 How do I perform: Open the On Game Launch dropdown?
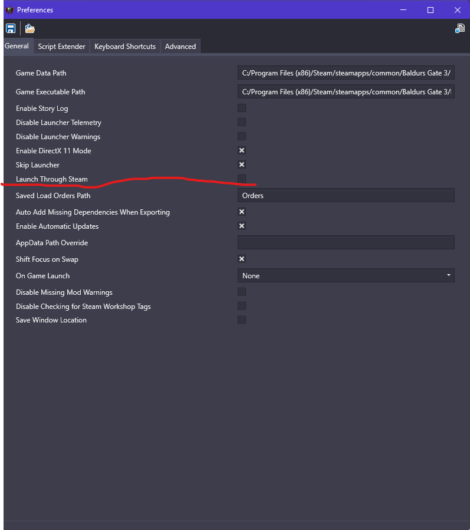346,275
